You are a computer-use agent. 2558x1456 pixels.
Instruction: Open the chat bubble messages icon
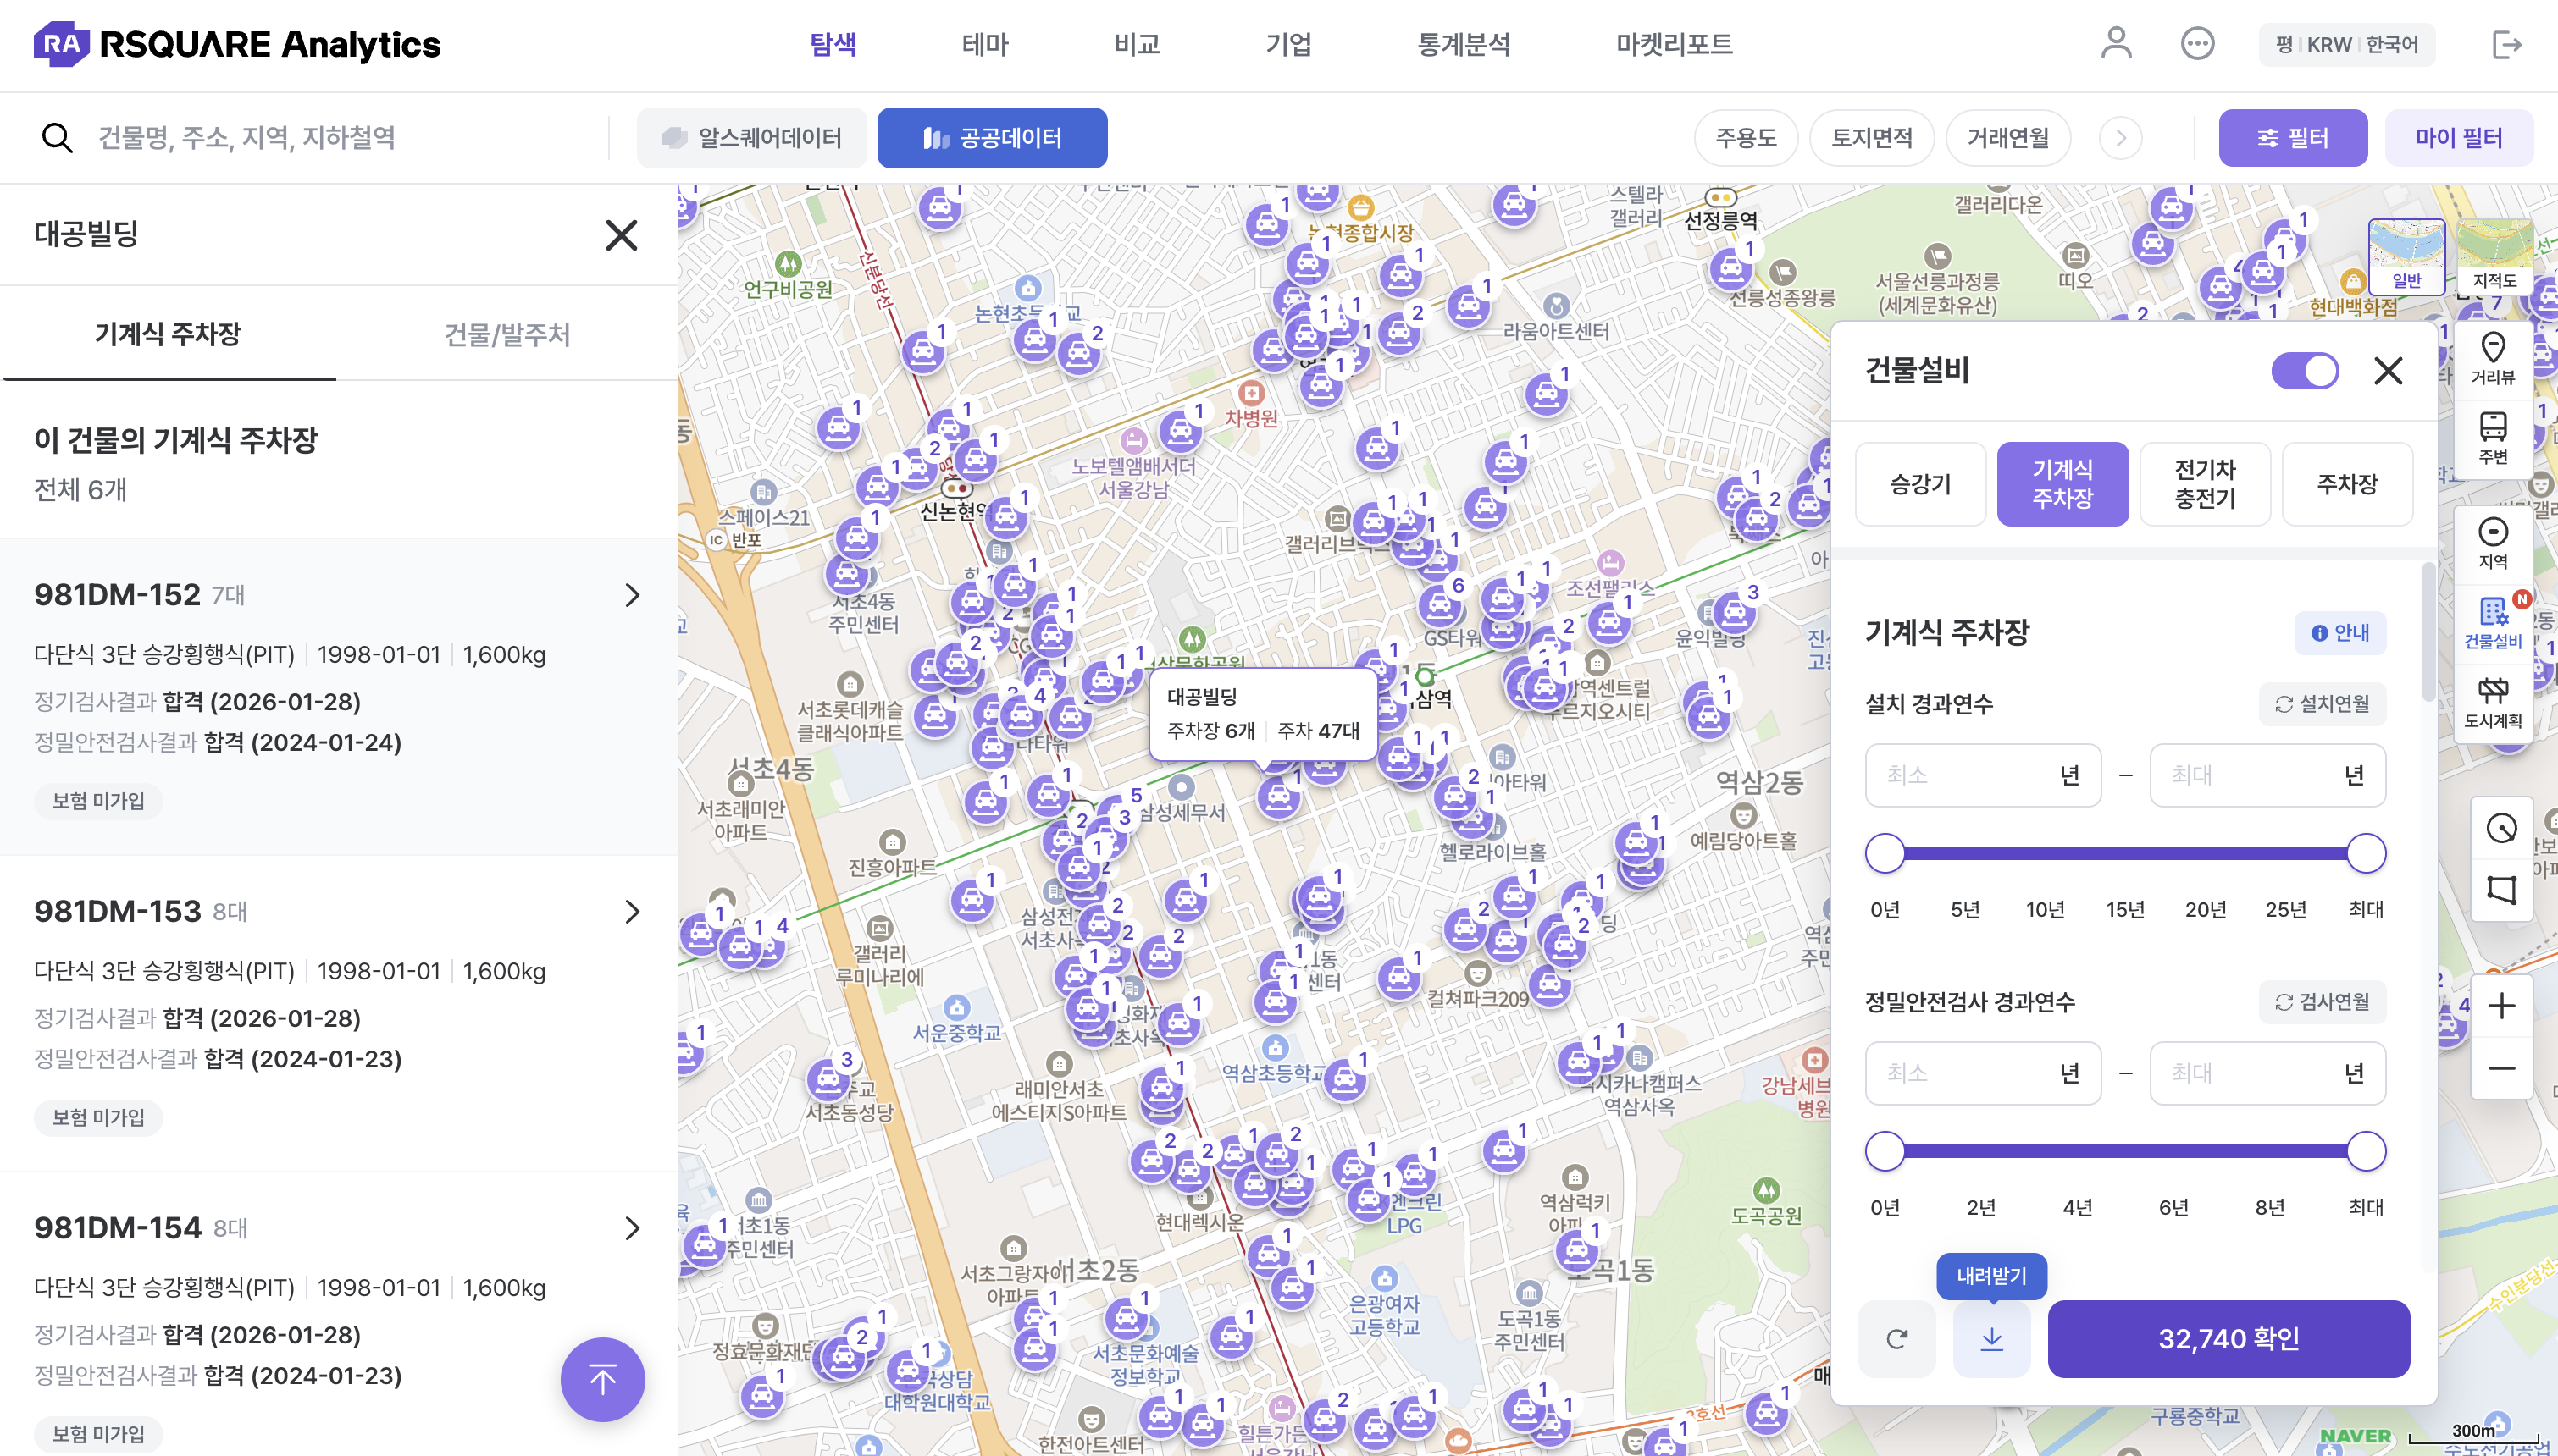[x=2197, y=44]
